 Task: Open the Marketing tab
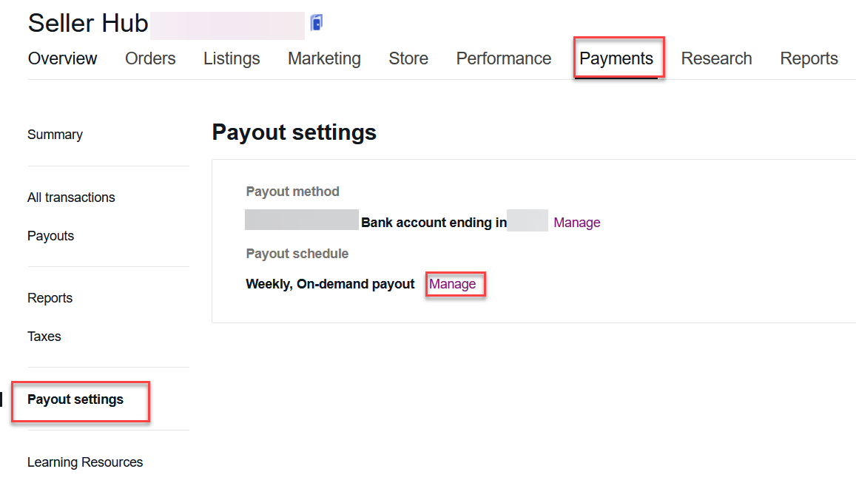coord(324,58)
